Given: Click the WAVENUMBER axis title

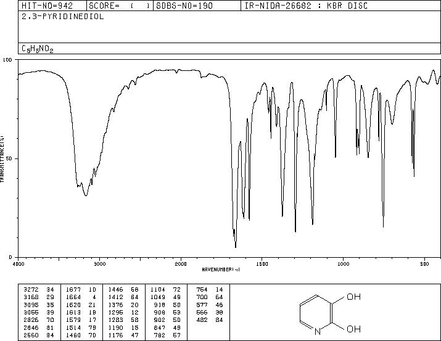Looking at the screenshot, I should [221, 269].
